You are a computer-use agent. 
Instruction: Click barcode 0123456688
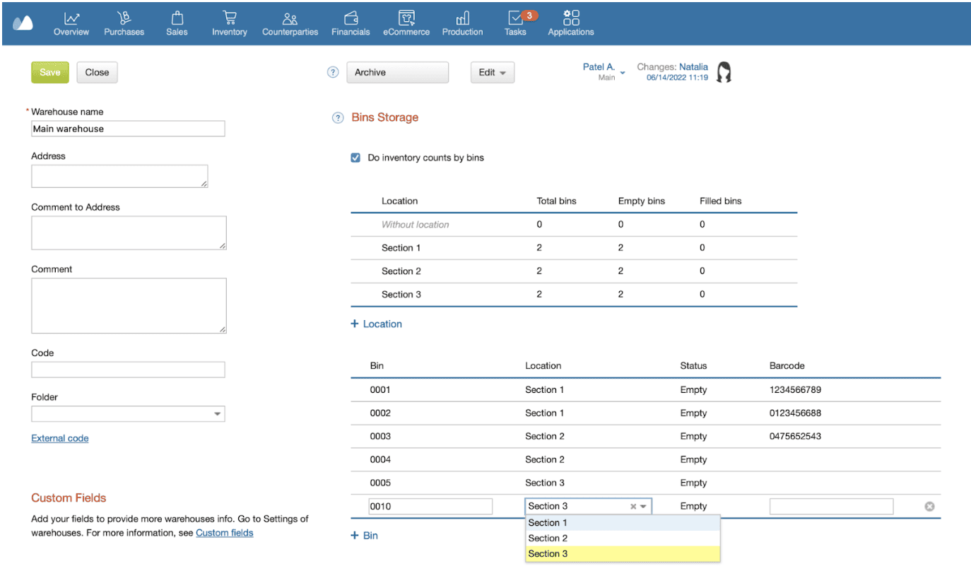click(x=795, y=413)
